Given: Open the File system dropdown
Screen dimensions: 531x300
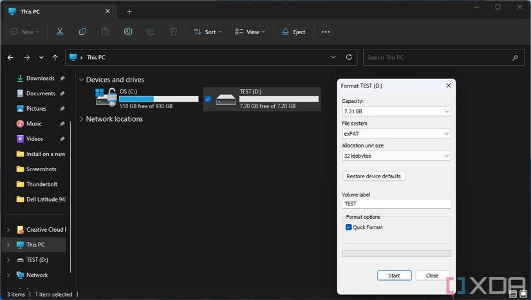Looking at the screenshot, I should click(396, 134).
